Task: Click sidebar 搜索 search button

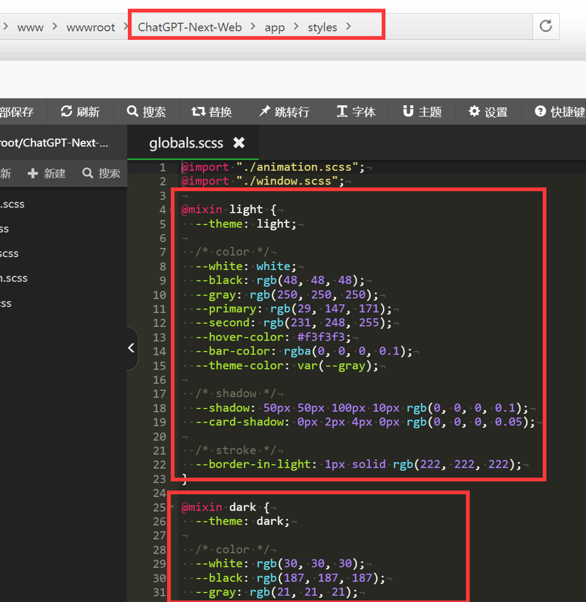Action: coord(101,173)
